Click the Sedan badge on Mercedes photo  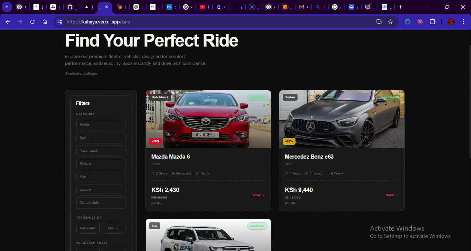click(290, 97)
